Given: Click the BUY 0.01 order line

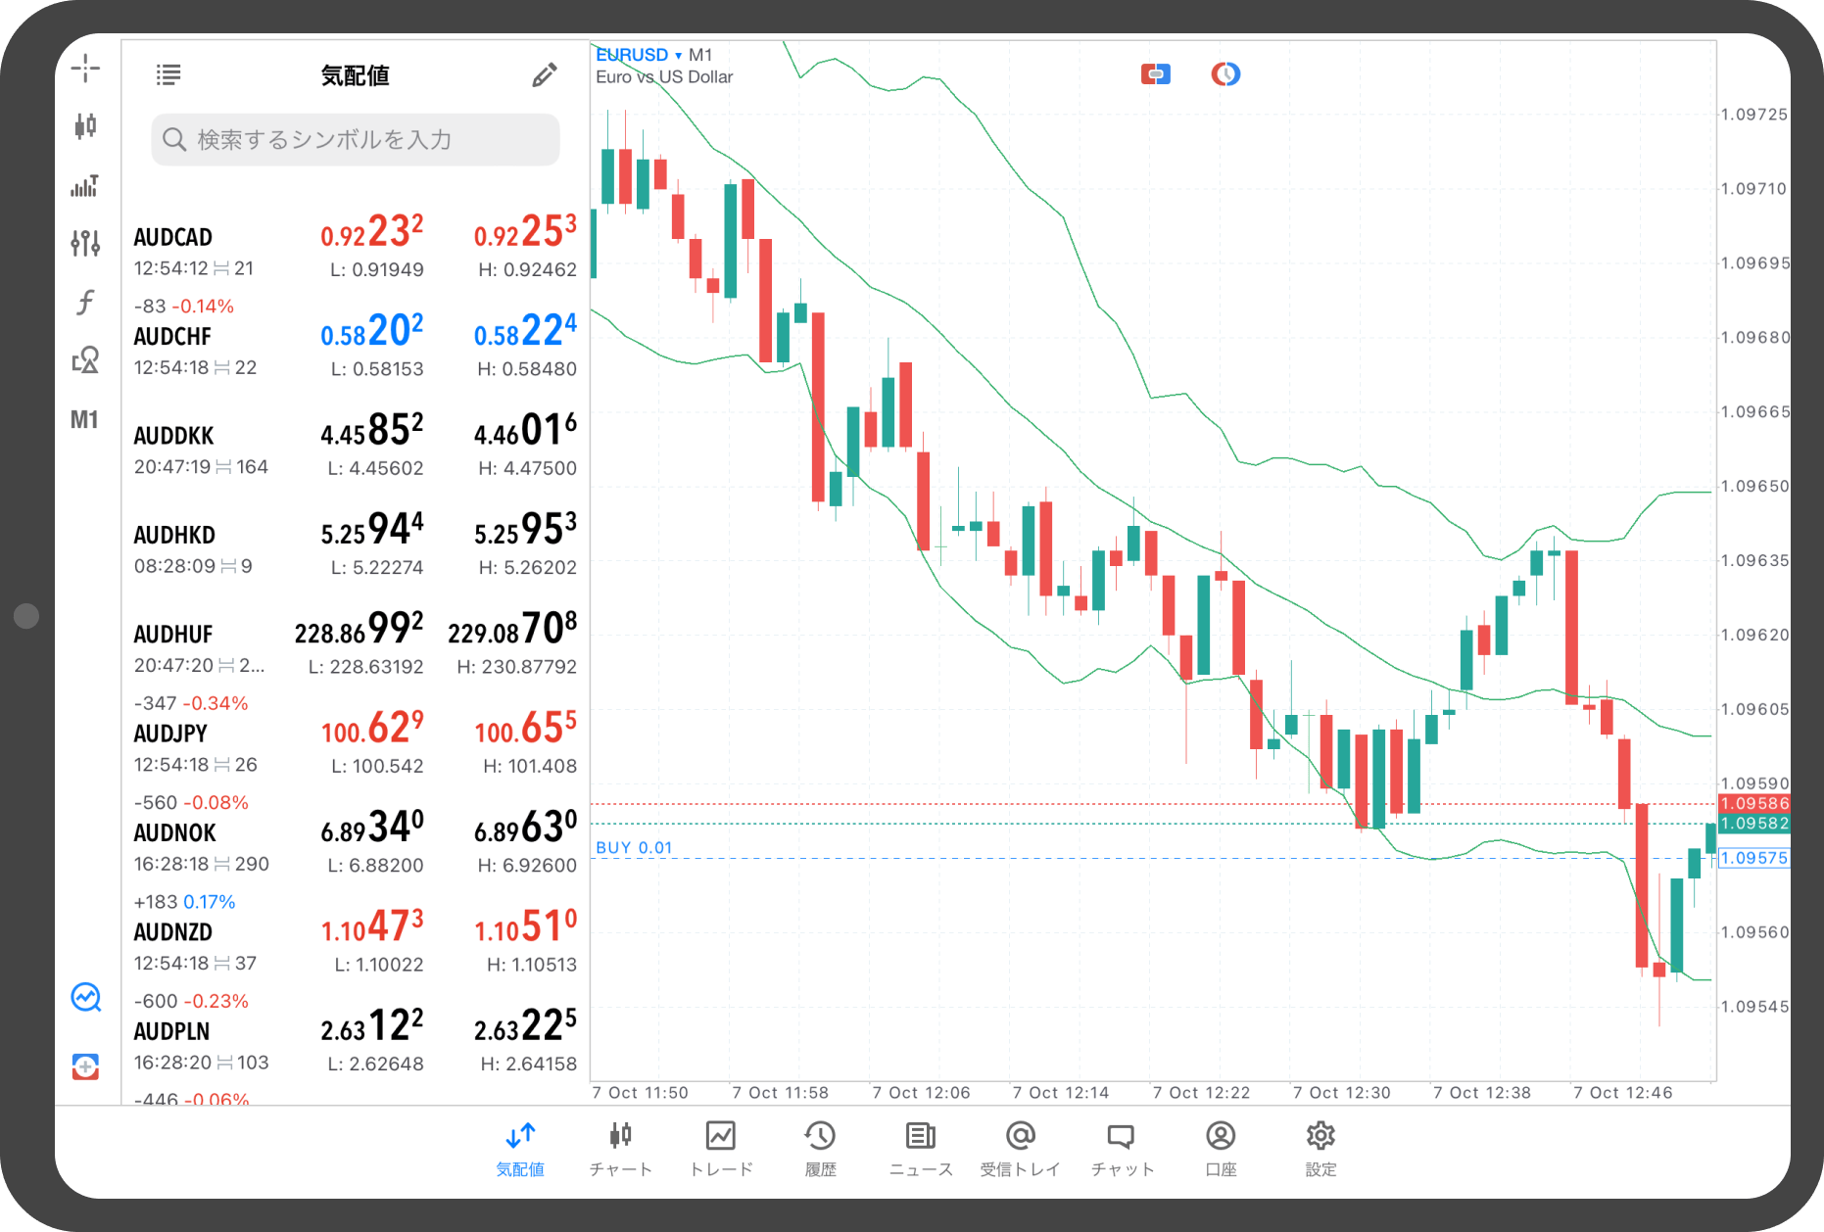Looking at the screenshot, I should click(x=635, y=848).
